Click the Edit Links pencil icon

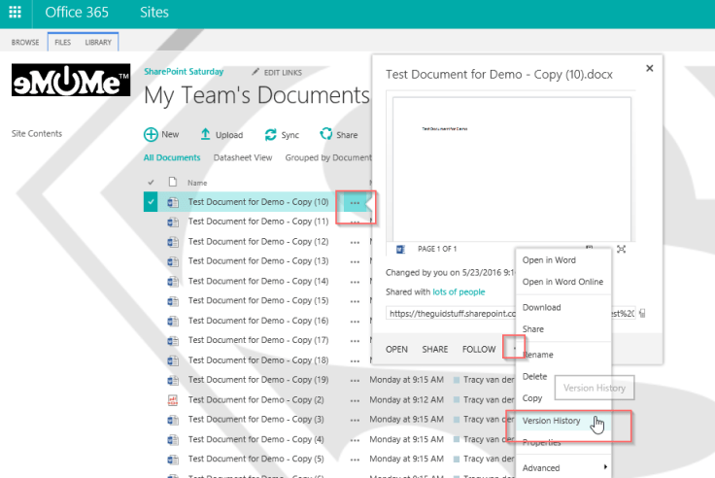click(x=256, y=72)
